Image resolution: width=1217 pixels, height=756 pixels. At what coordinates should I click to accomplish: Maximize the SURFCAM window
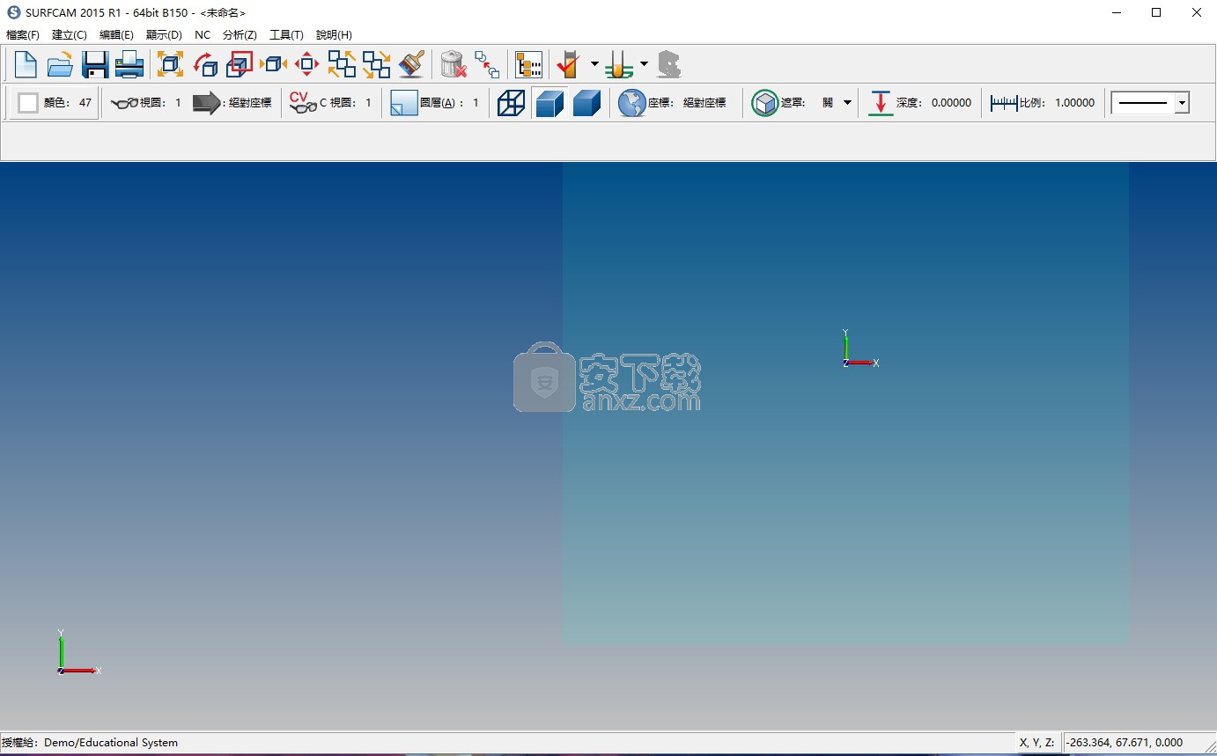(x=1156, y=12)
